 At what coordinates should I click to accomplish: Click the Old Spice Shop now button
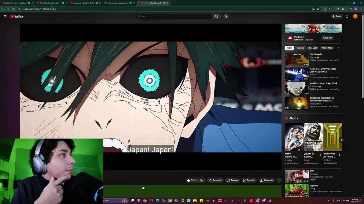point(328,38)
